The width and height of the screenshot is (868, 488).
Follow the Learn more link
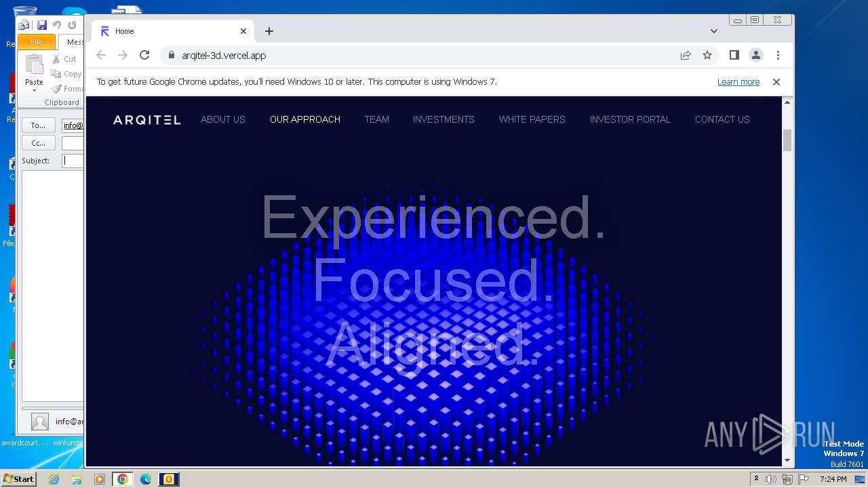click(x=738, y=82)
